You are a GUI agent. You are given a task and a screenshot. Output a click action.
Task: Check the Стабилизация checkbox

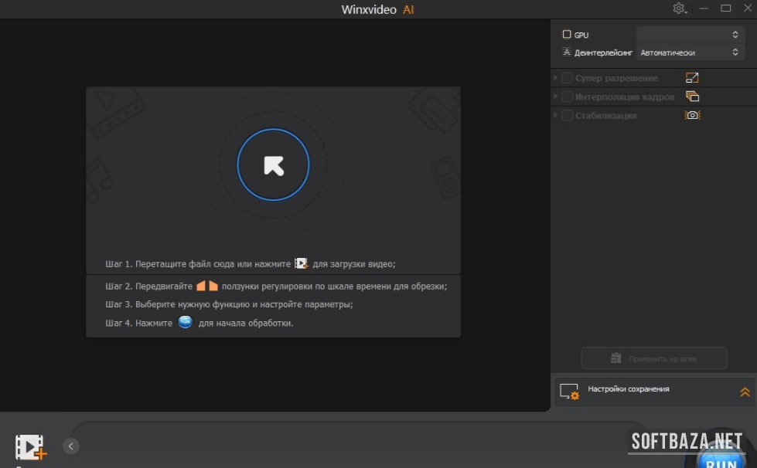567,115
